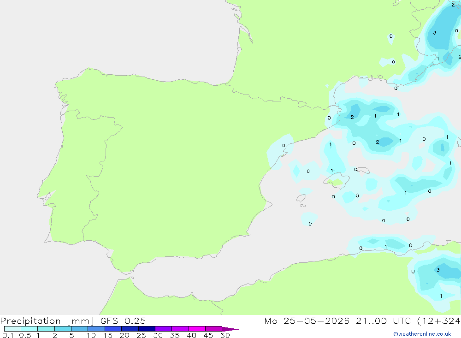Click the 'Precipitation [mm]' title text

(x=47, y=321)
